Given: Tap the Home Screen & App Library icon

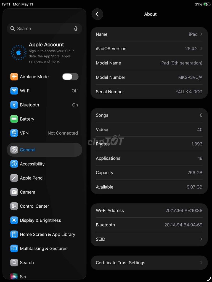Looking at the screenshot, I should [14, 234].
